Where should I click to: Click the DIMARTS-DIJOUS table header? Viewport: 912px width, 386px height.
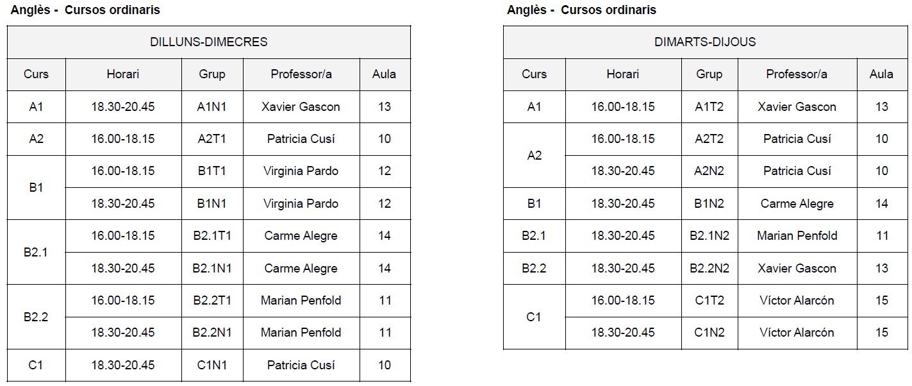click(705, 42)
